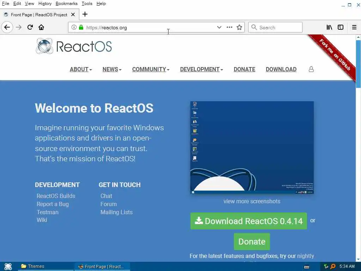Click the green padlock security icon
Screen dimensions: 361x271
(x=81, y=28)
